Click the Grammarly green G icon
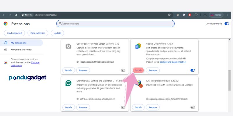Screen dimensions: 233x116 point(68,83)
